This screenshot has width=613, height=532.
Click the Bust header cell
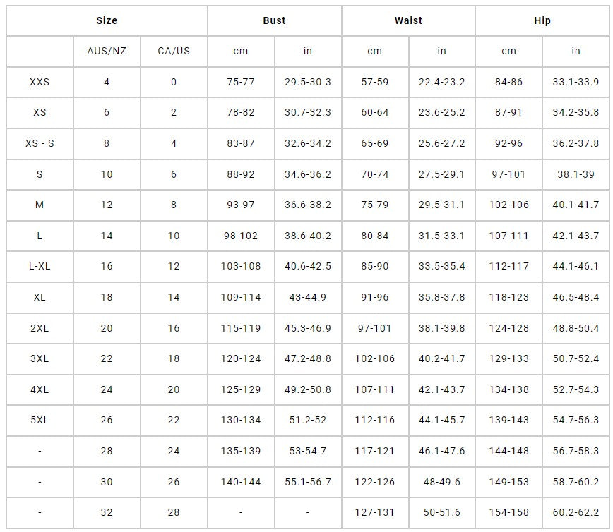coord(274,20)
